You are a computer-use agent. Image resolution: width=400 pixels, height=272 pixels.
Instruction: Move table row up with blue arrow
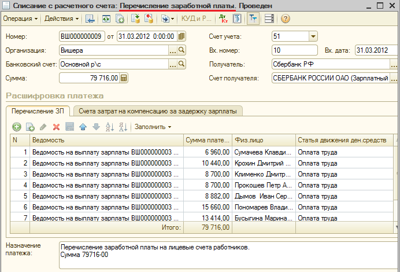coord(83,127)
